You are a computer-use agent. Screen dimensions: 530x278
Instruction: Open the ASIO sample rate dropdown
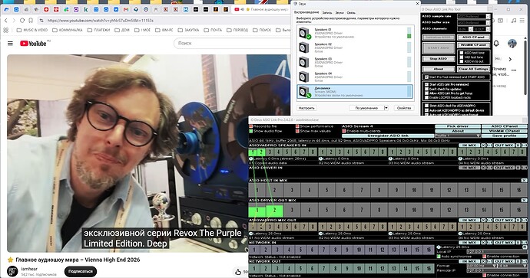point(473,16)
